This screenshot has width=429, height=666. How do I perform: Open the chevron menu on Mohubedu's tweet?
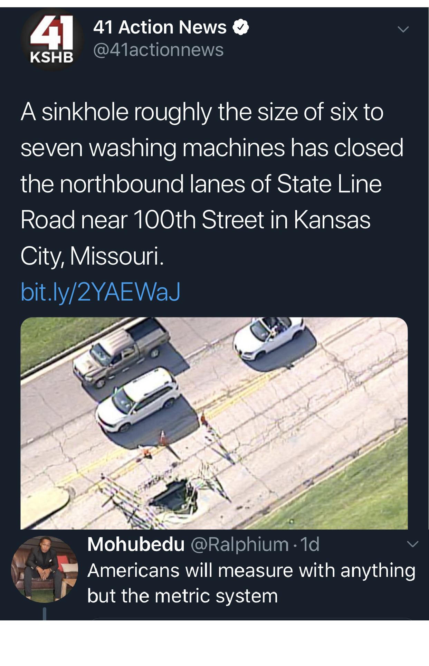[412, 544]
